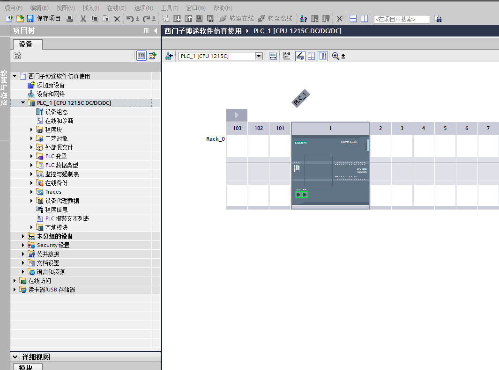The width and height of the screenshot is (499, 370).
Task: Open the redo history dropdown arrow
Action: pyautogui.click(x=154, y=19)
